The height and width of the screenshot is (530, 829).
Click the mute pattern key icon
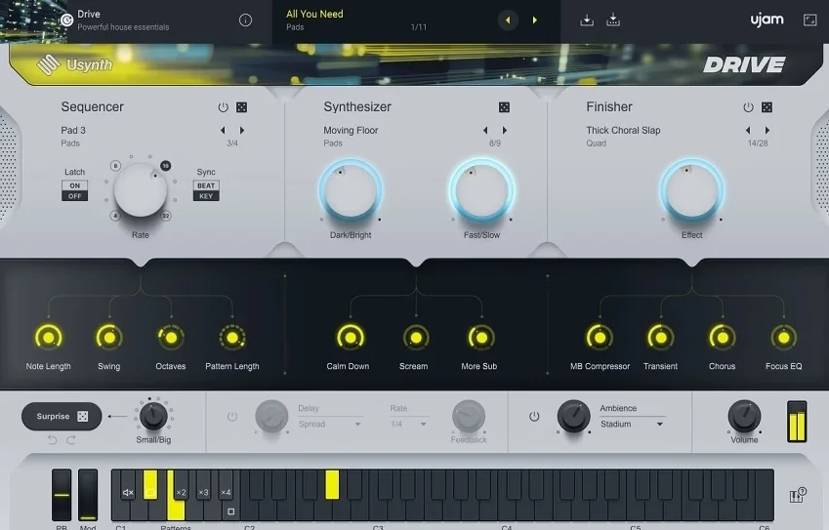pos(128,492)
